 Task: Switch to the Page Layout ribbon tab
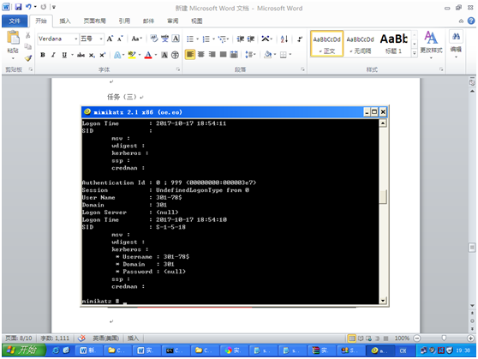click(x=94, y=21)
